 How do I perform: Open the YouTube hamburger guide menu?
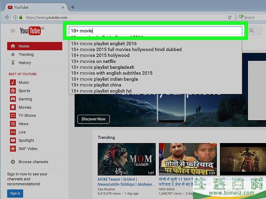pyautogui.click(x=13, y=31)
